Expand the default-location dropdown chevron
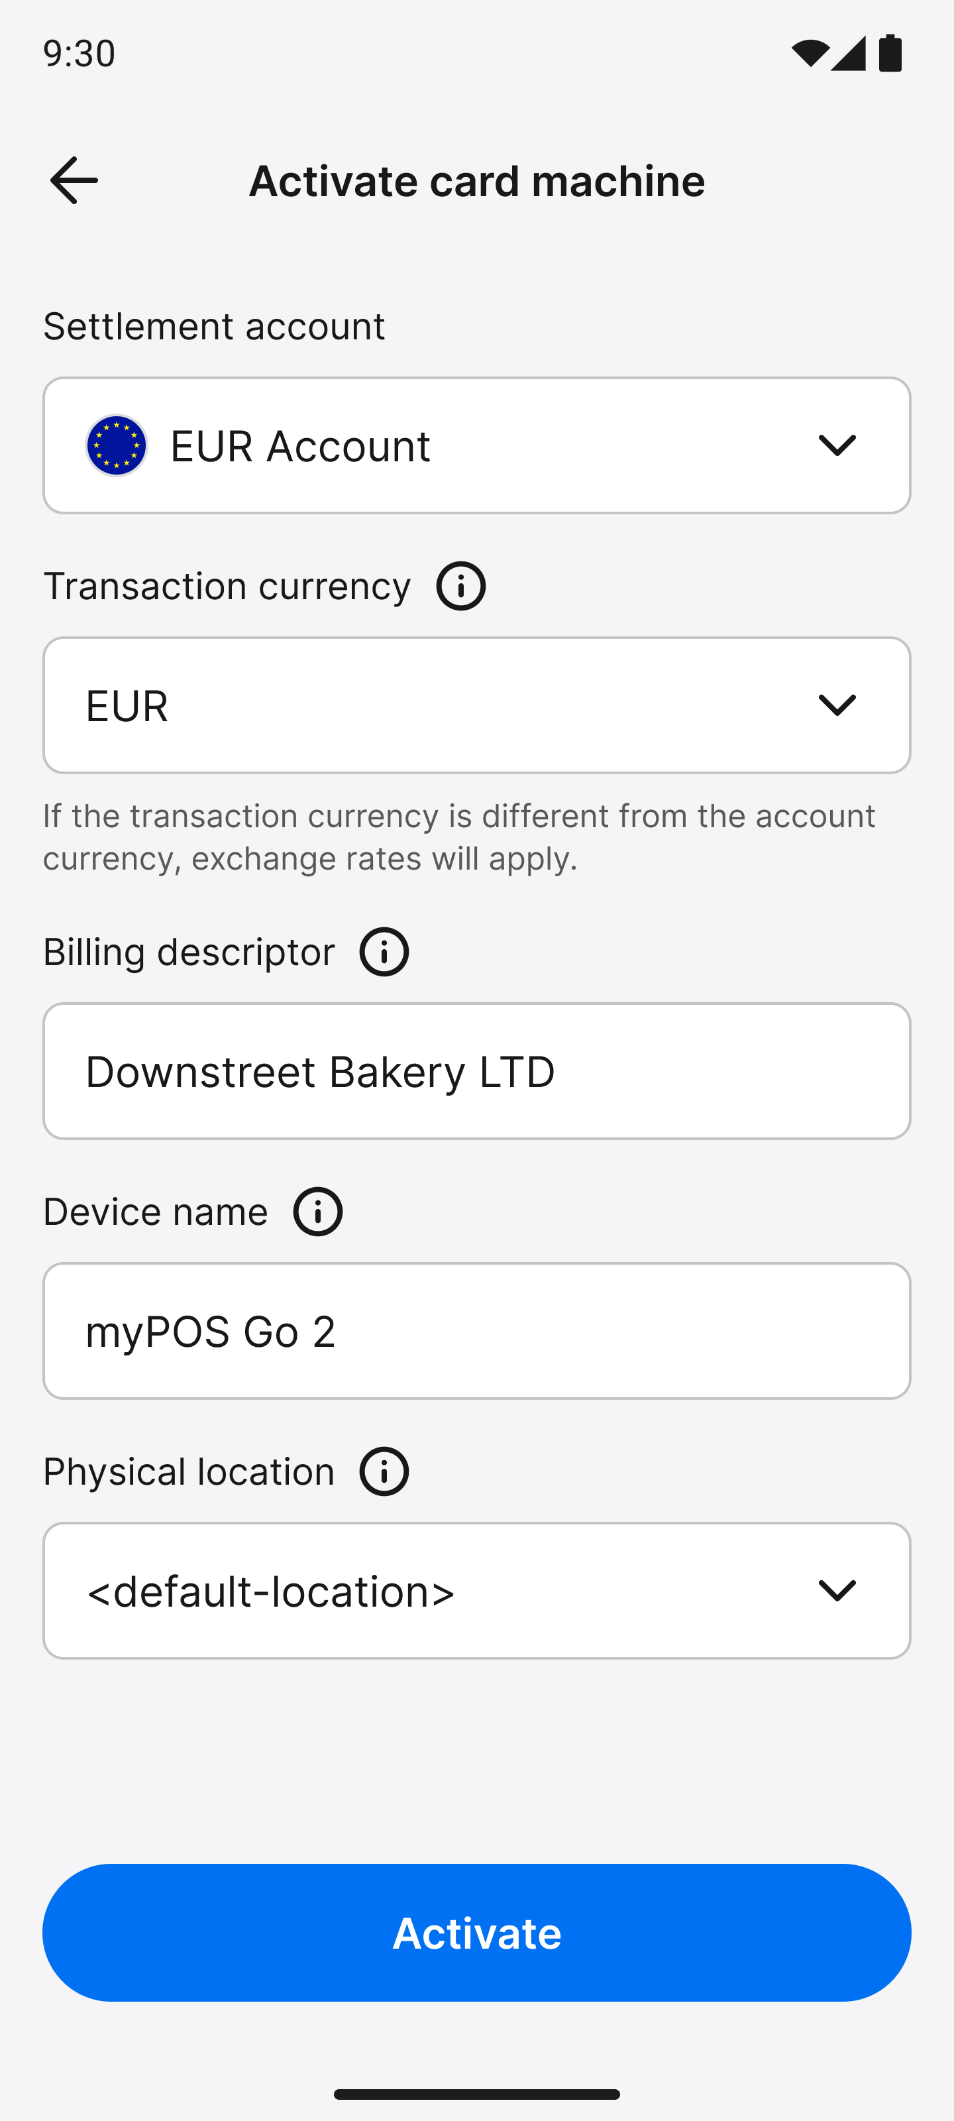Image resolution: width=954 pixels, height=2121 pixels. tap(837, 1591)
